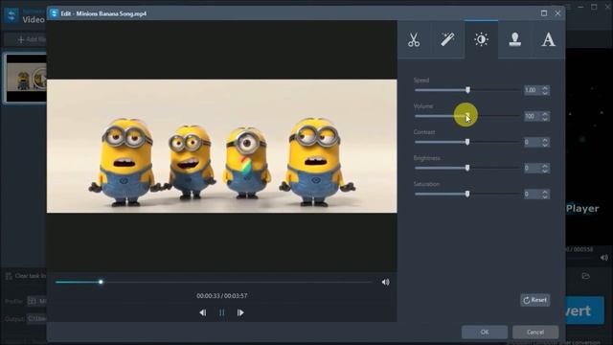The height and width of the screenshot is (345, 613).
Task: Increase Volume with the up arrow
Action: click(545, 114)
